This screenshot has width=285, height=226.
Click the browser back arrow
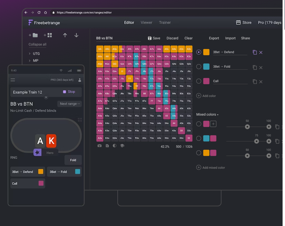tap(26, 12)
